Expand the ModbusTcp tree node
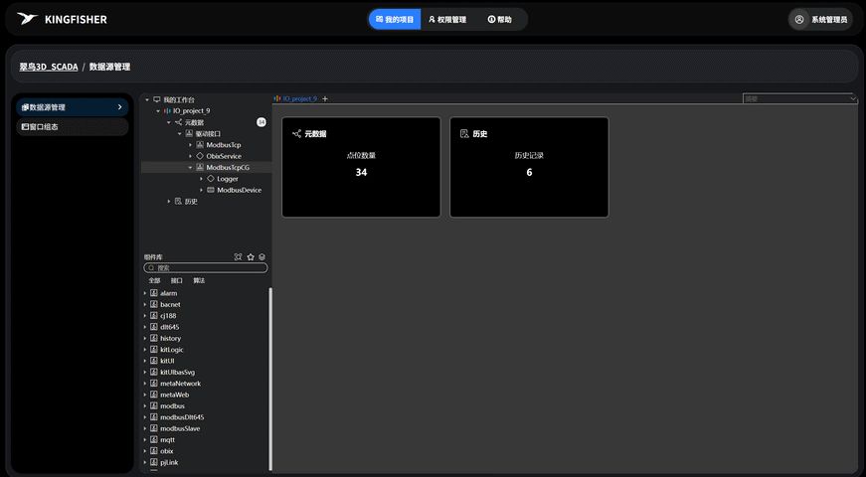Screen dimensions: 866x477 click(191, 145)
